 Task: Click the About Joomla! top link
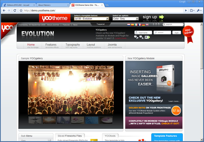53,25
